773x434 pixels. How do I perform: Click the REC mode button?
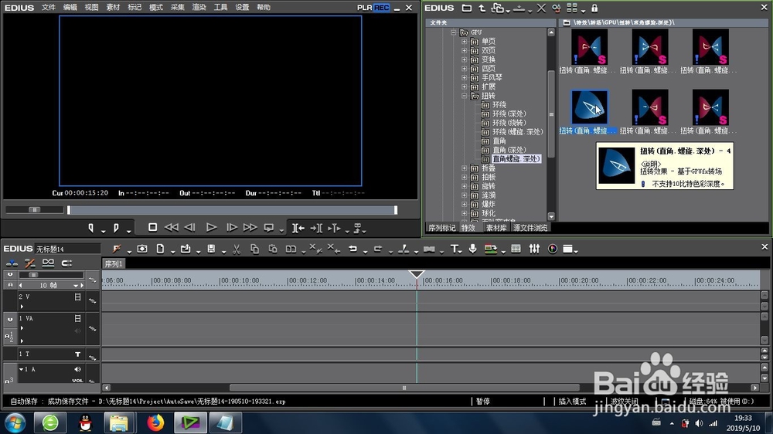point(382,8)
